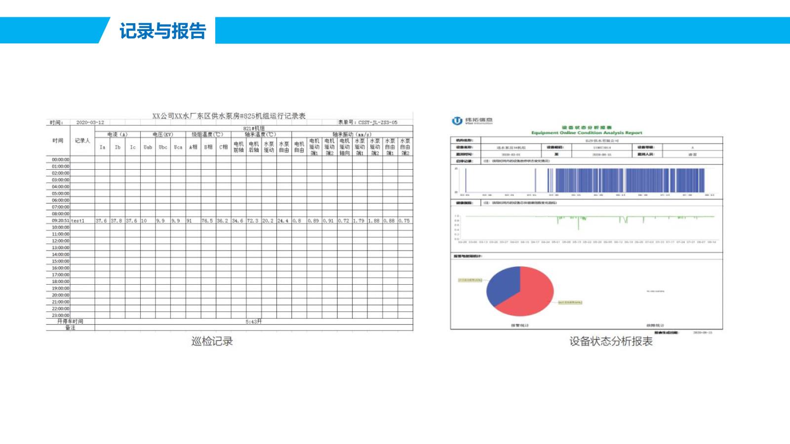The image size is (790, 444).
Task: Click the 设备状态分析报表 green heading
Action: click(588, 127)
